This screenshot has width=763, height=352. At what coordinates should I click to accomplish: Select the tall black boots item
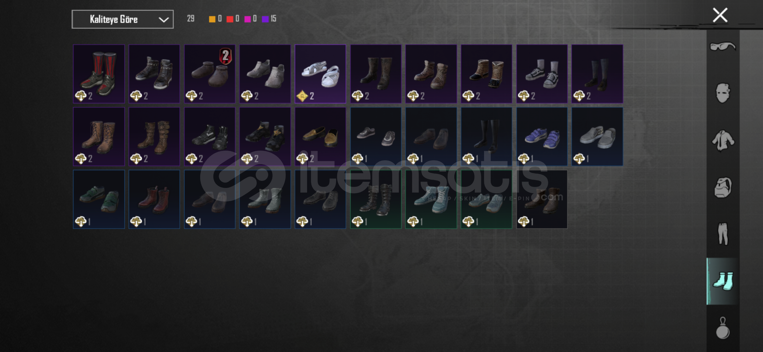click(486, 137)
